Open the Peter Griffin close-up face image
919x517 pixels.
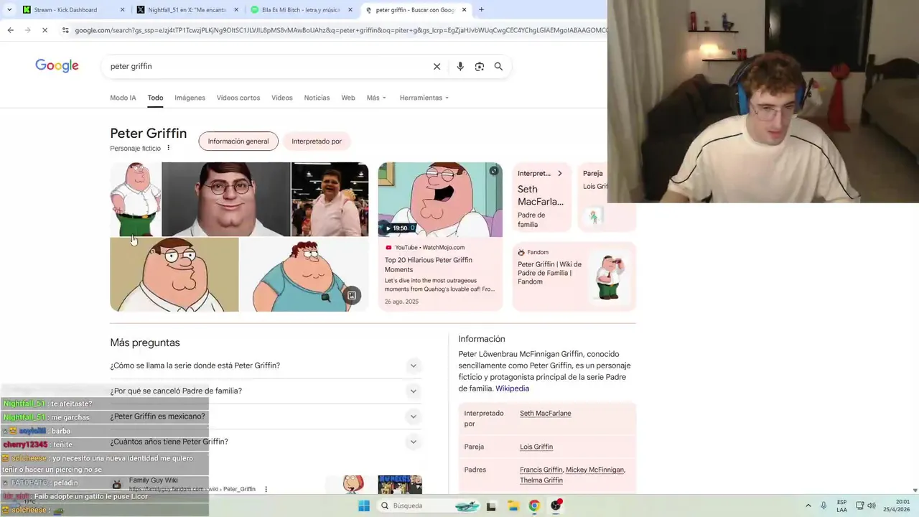(x=174, y=274)
